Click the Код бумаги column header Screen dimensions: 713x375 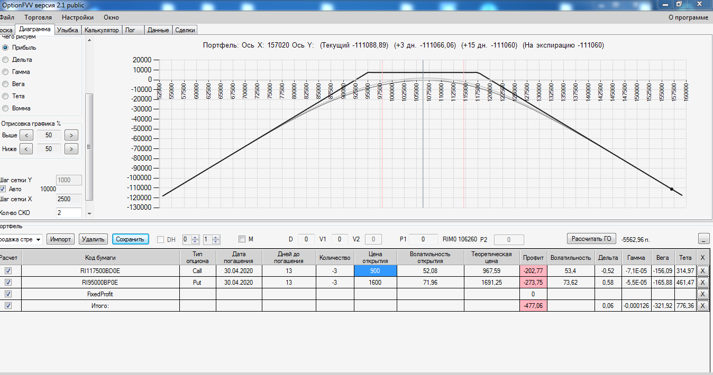100,257
